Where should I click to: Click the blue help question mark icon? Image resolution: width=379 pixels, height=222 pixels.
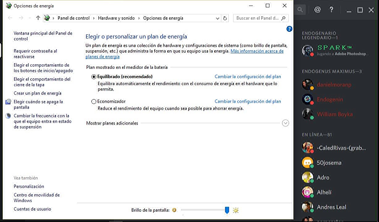click(289, 29)
